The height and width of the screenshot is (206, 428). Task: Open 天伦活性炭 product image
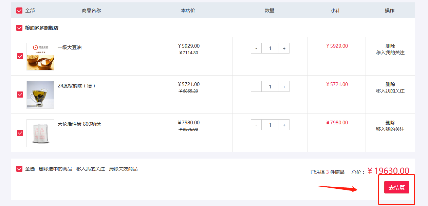pos(40,133)
